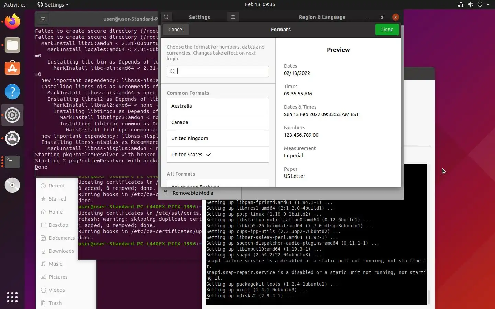Open the Terminal icon in the dock
Image resolution: width=495 pixels, height=309 pixels.
coord(12,162)
